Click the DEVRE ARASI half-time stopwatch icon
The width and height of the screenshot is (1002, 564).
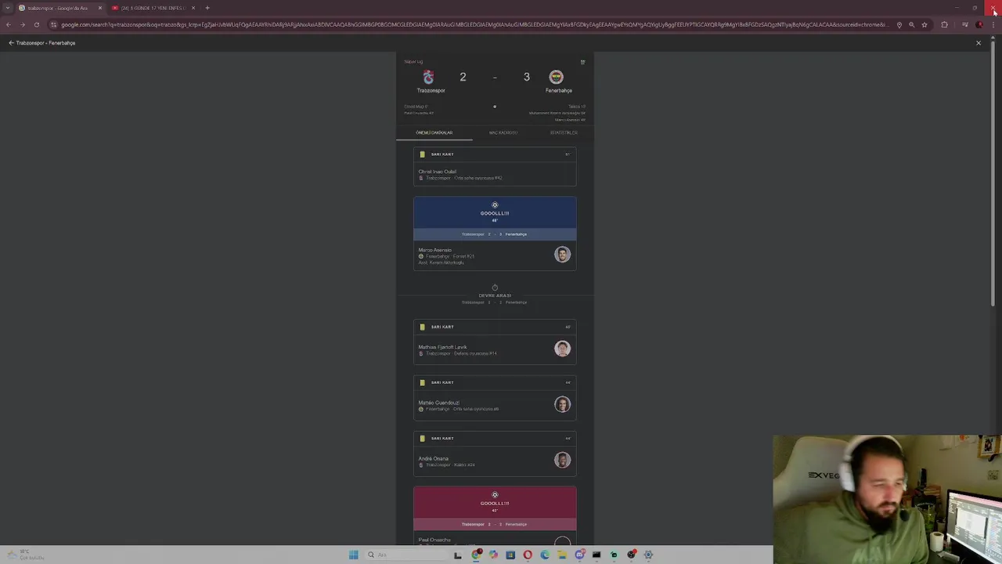(495, 287)
